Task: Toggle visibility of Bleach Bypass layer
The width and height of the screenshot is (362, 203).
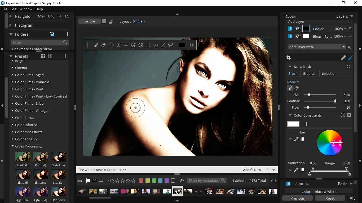Action: click(x=290, y=36)
